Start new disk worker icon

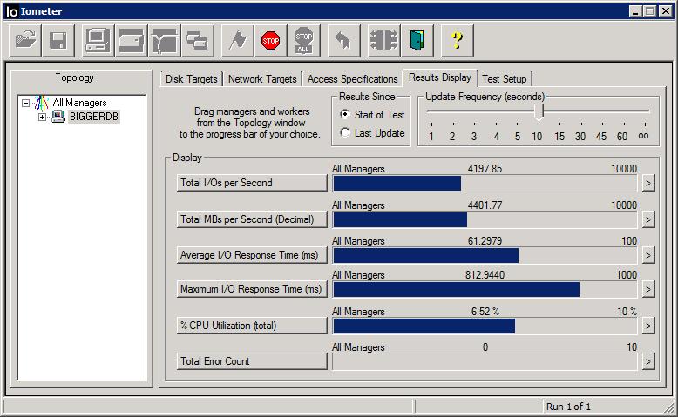pos(131,41)
